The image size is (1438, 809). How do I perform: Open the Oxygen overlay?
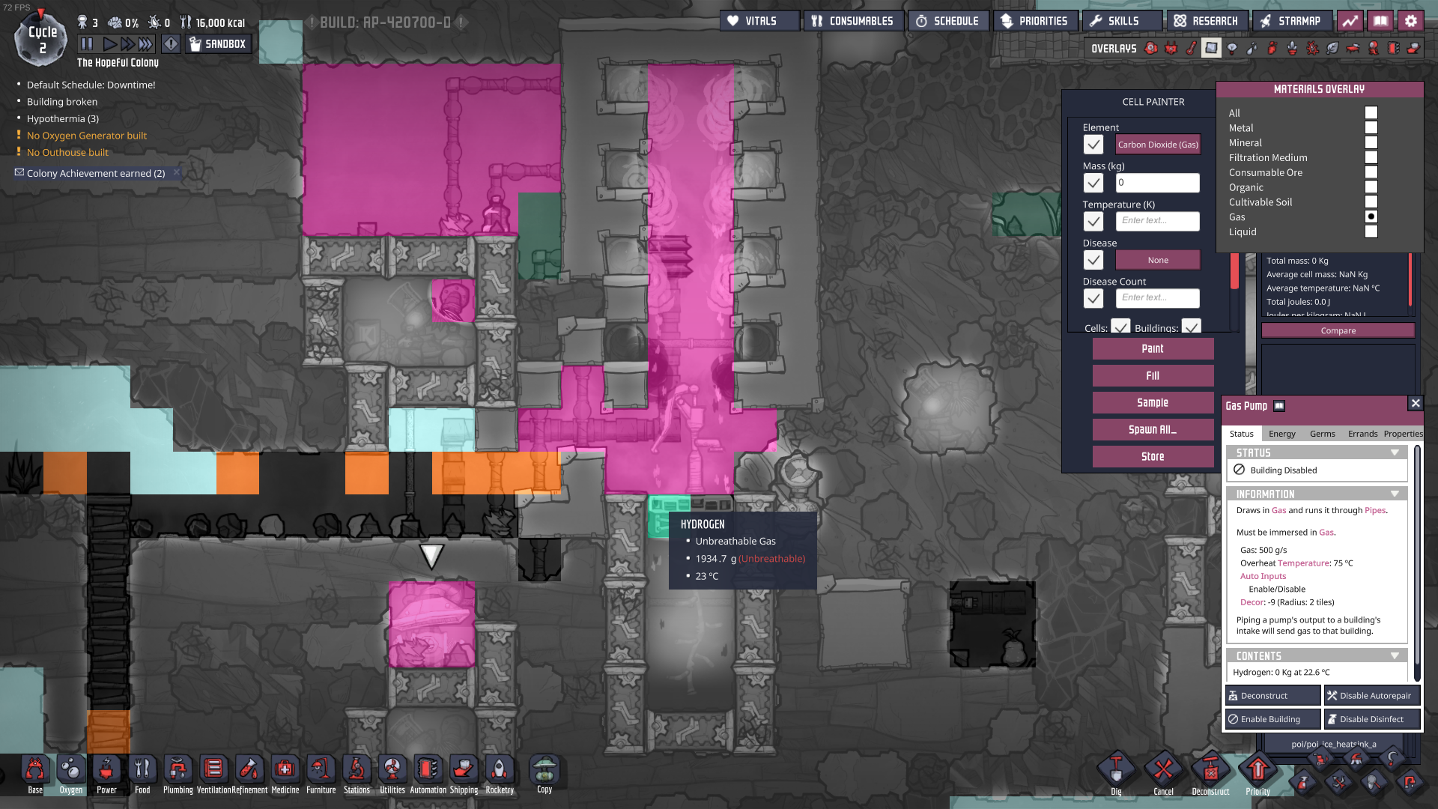click(1151, 48)
